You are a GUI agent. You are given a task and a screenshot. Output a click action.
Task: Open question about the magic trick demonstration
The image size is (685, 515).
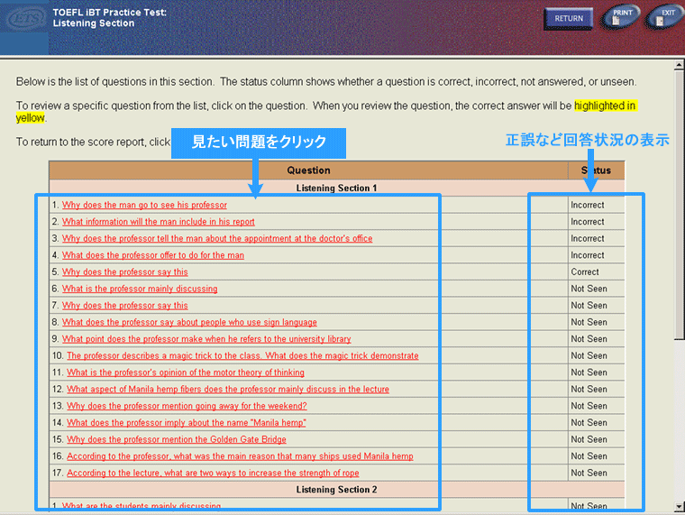point(242,355)
